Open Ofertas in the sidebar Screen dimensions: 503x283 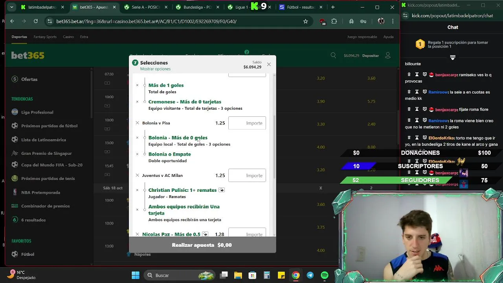pos(29,79)
